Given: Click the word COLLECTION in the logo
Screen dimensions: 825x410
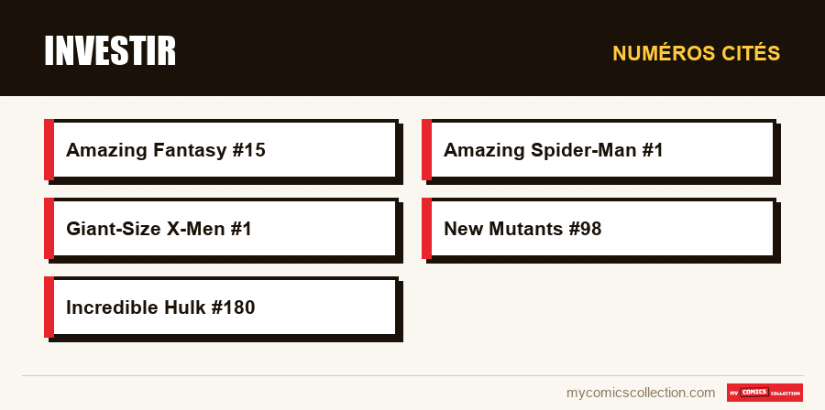Looking at the screenshot, I should [785, 394].
